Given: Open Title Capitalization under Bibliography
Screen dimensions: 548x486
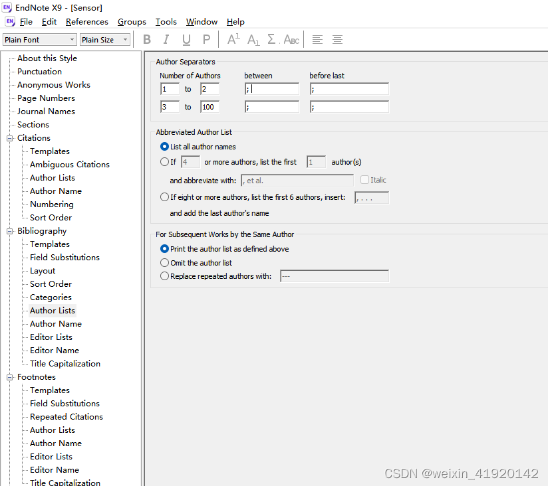Looking at the screenshot, I should coord(65,364).
